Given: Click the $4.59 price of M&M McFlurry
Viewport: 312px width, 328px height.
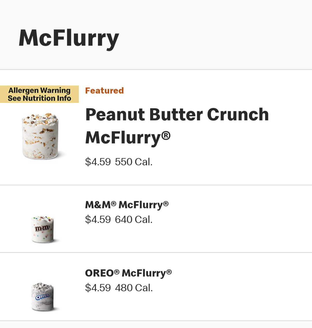Looking at the screenshot, I should click(98, 220).
